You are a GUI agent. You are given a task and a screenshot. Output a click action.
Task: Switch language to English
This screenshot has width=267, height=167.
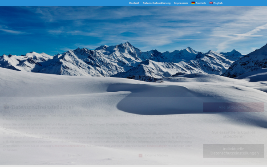pos(218,3)
